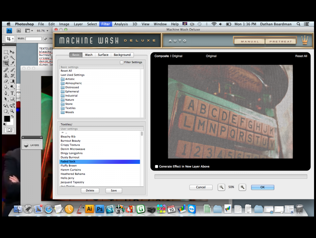The width and height of the screenshot is (316, 238).
Task: Enable the Filter Settings checkbox
Action: tap(121, 62)
